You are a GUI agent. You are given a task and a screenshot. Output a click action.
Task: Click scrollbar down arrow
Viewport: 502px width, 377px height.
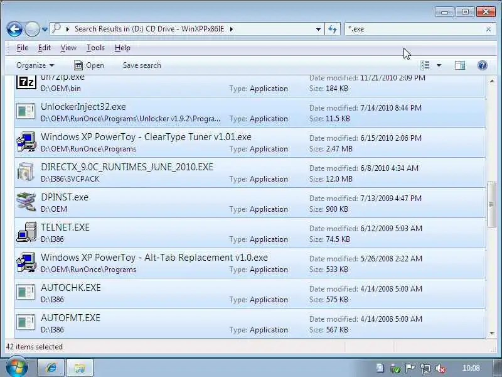tap(492, 334)
